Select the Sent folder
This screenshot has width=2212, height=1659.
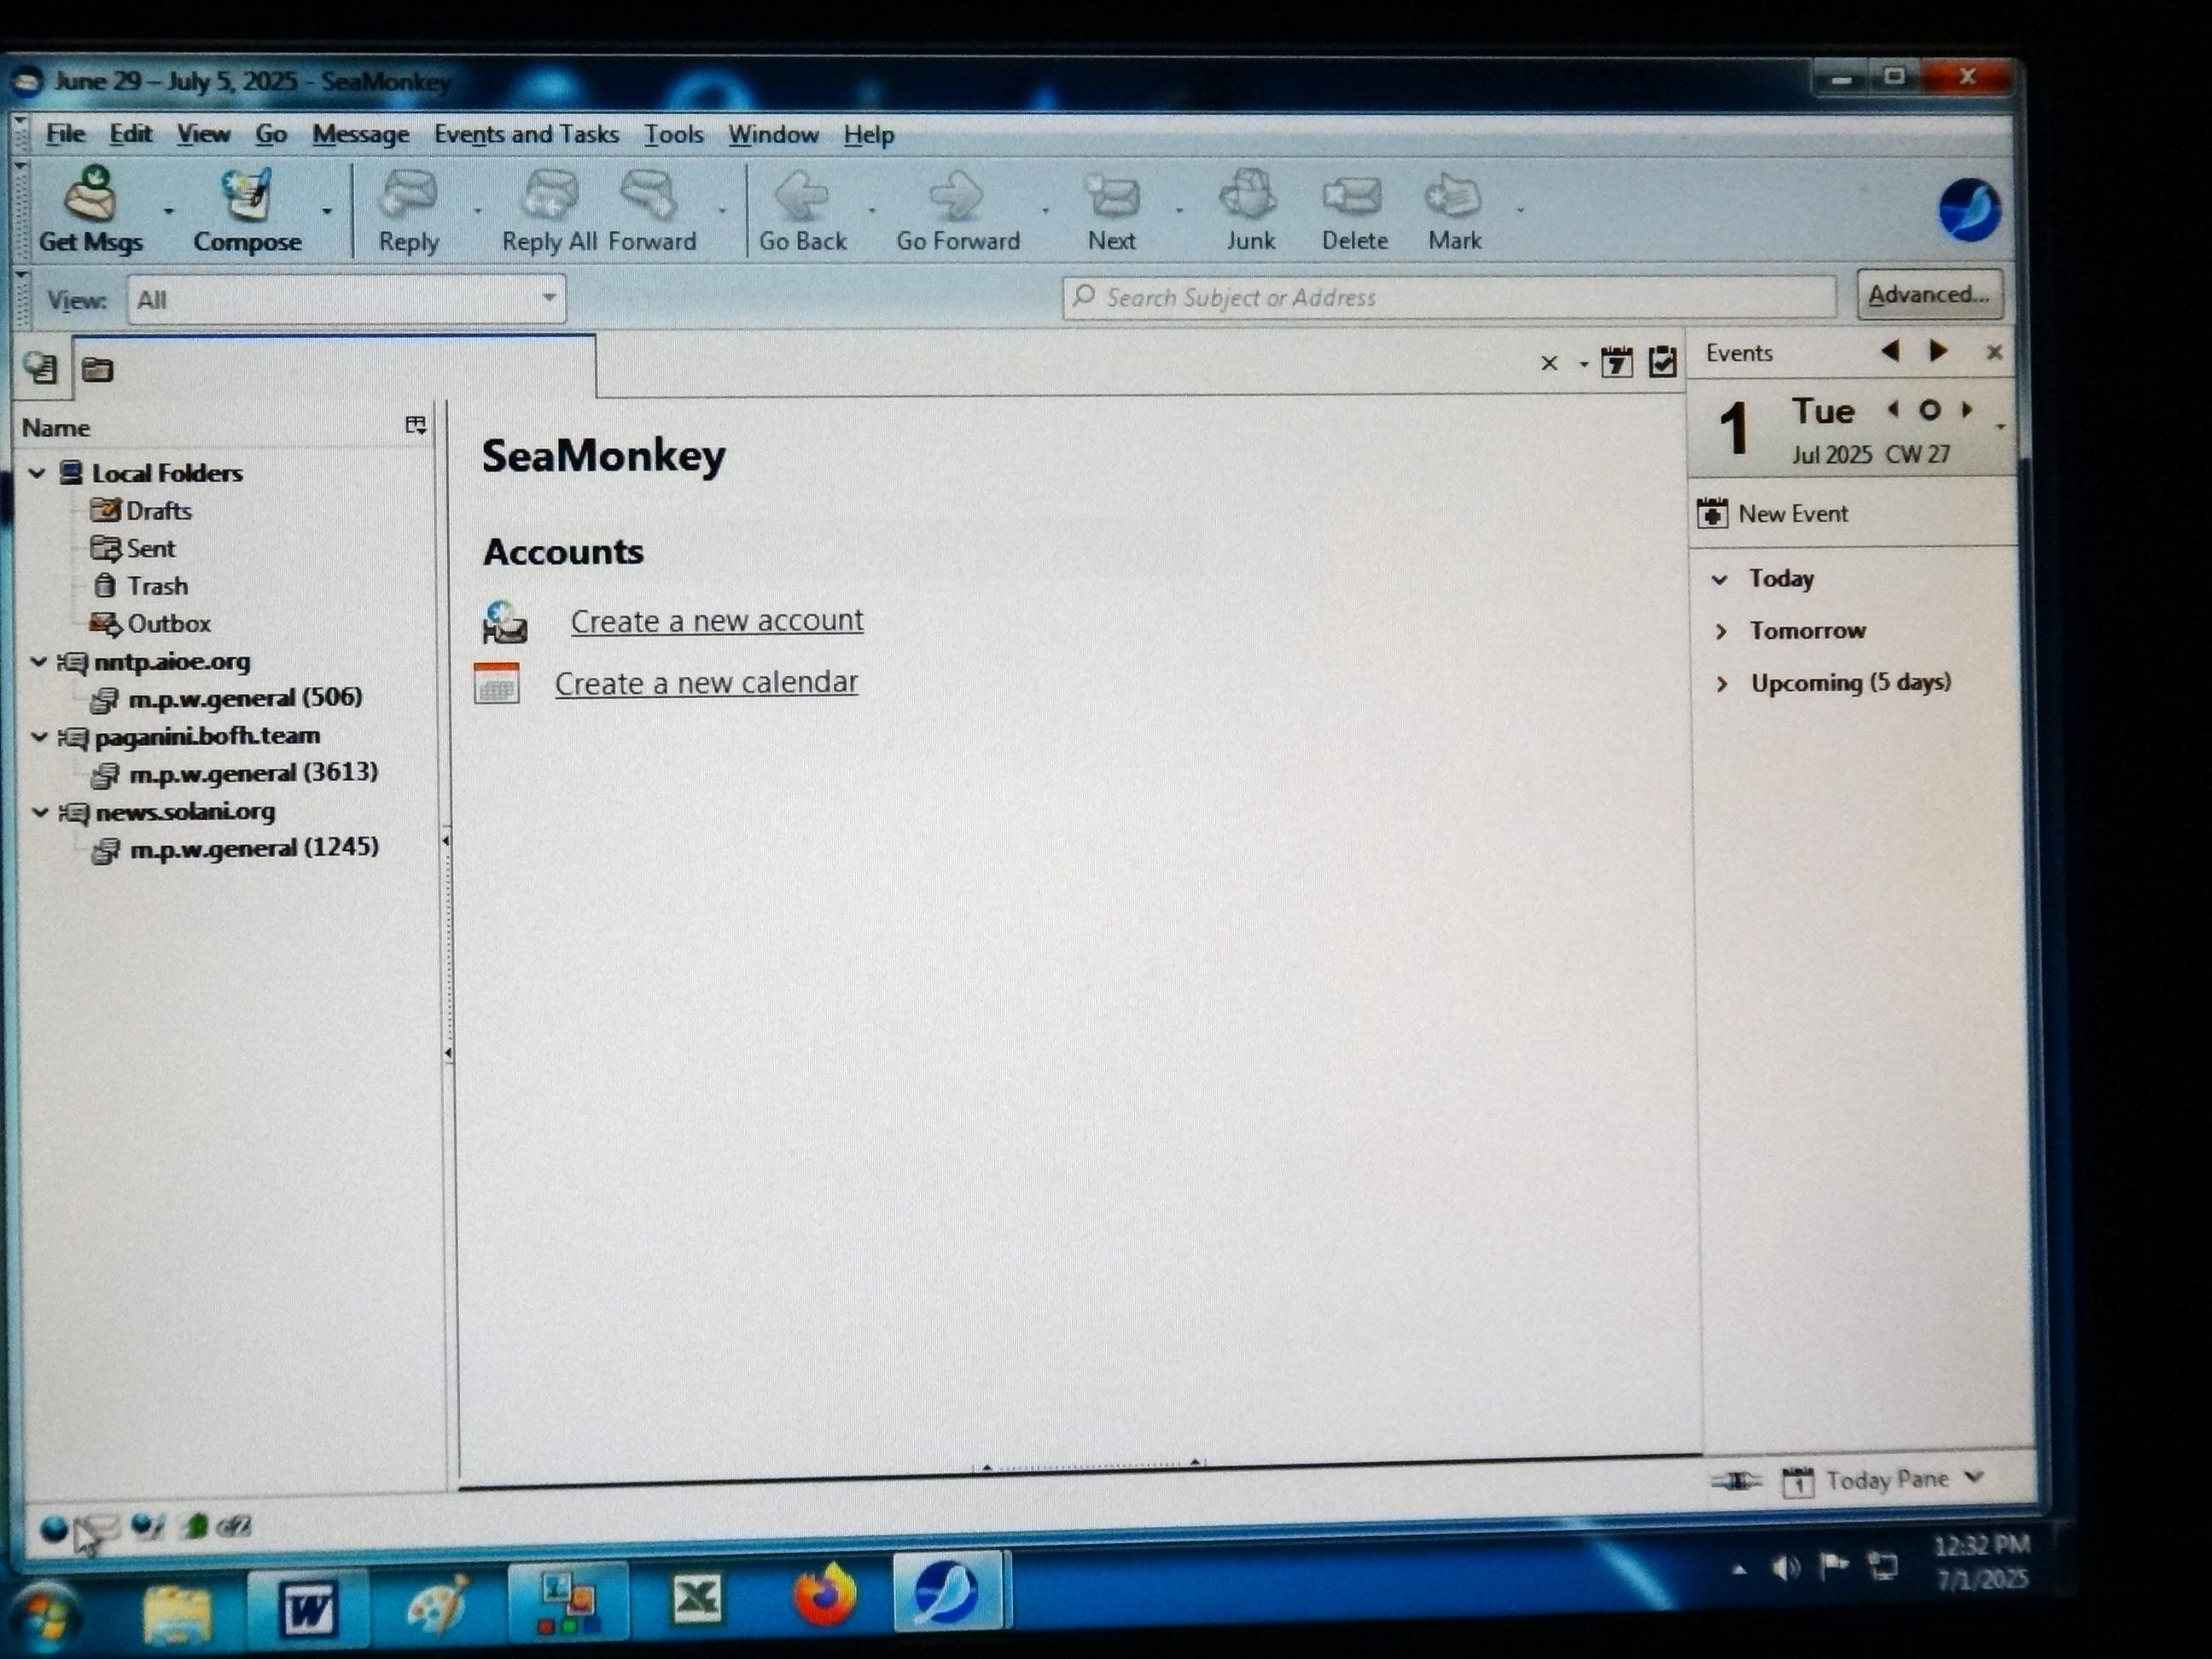[x=133, y=549]
